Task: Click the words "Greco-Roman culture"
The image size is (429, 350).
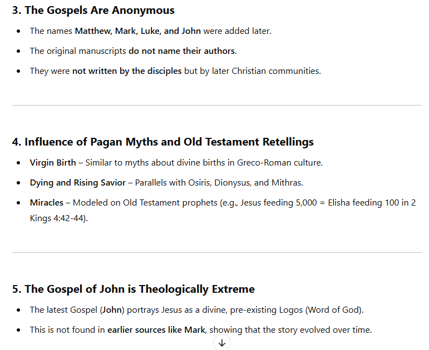Action: tap(279, 163)
